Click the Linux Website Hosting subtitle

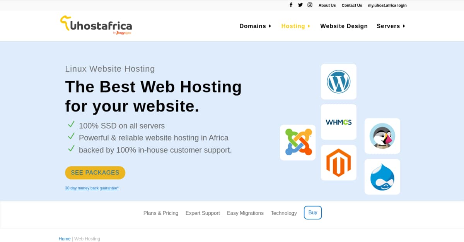[110, 69]
